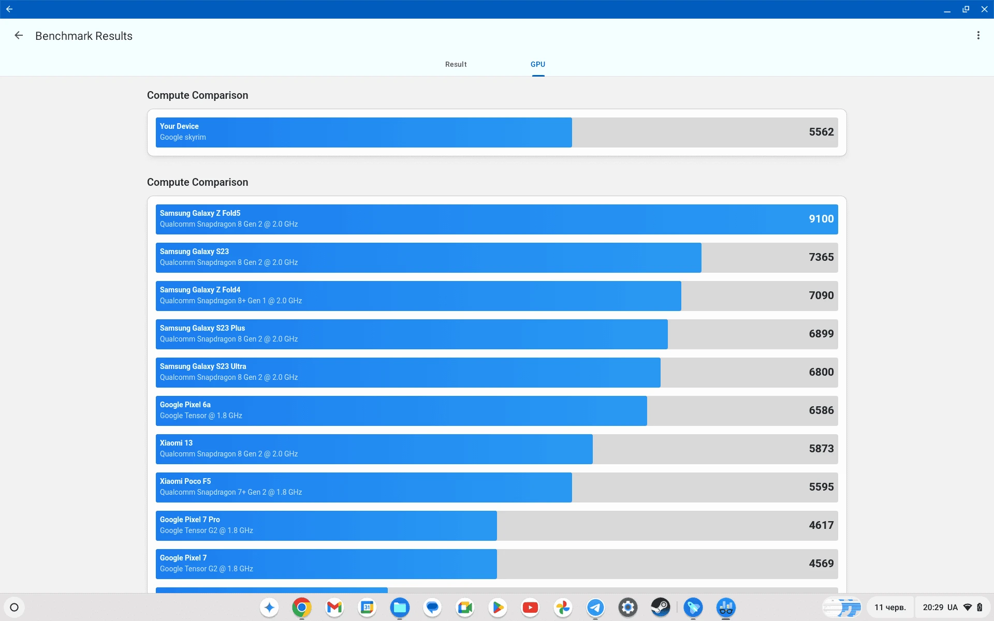Open Google Calendar from the shelf
The width and height of the screenshot is (994, 621).
(x=367, y=608)
